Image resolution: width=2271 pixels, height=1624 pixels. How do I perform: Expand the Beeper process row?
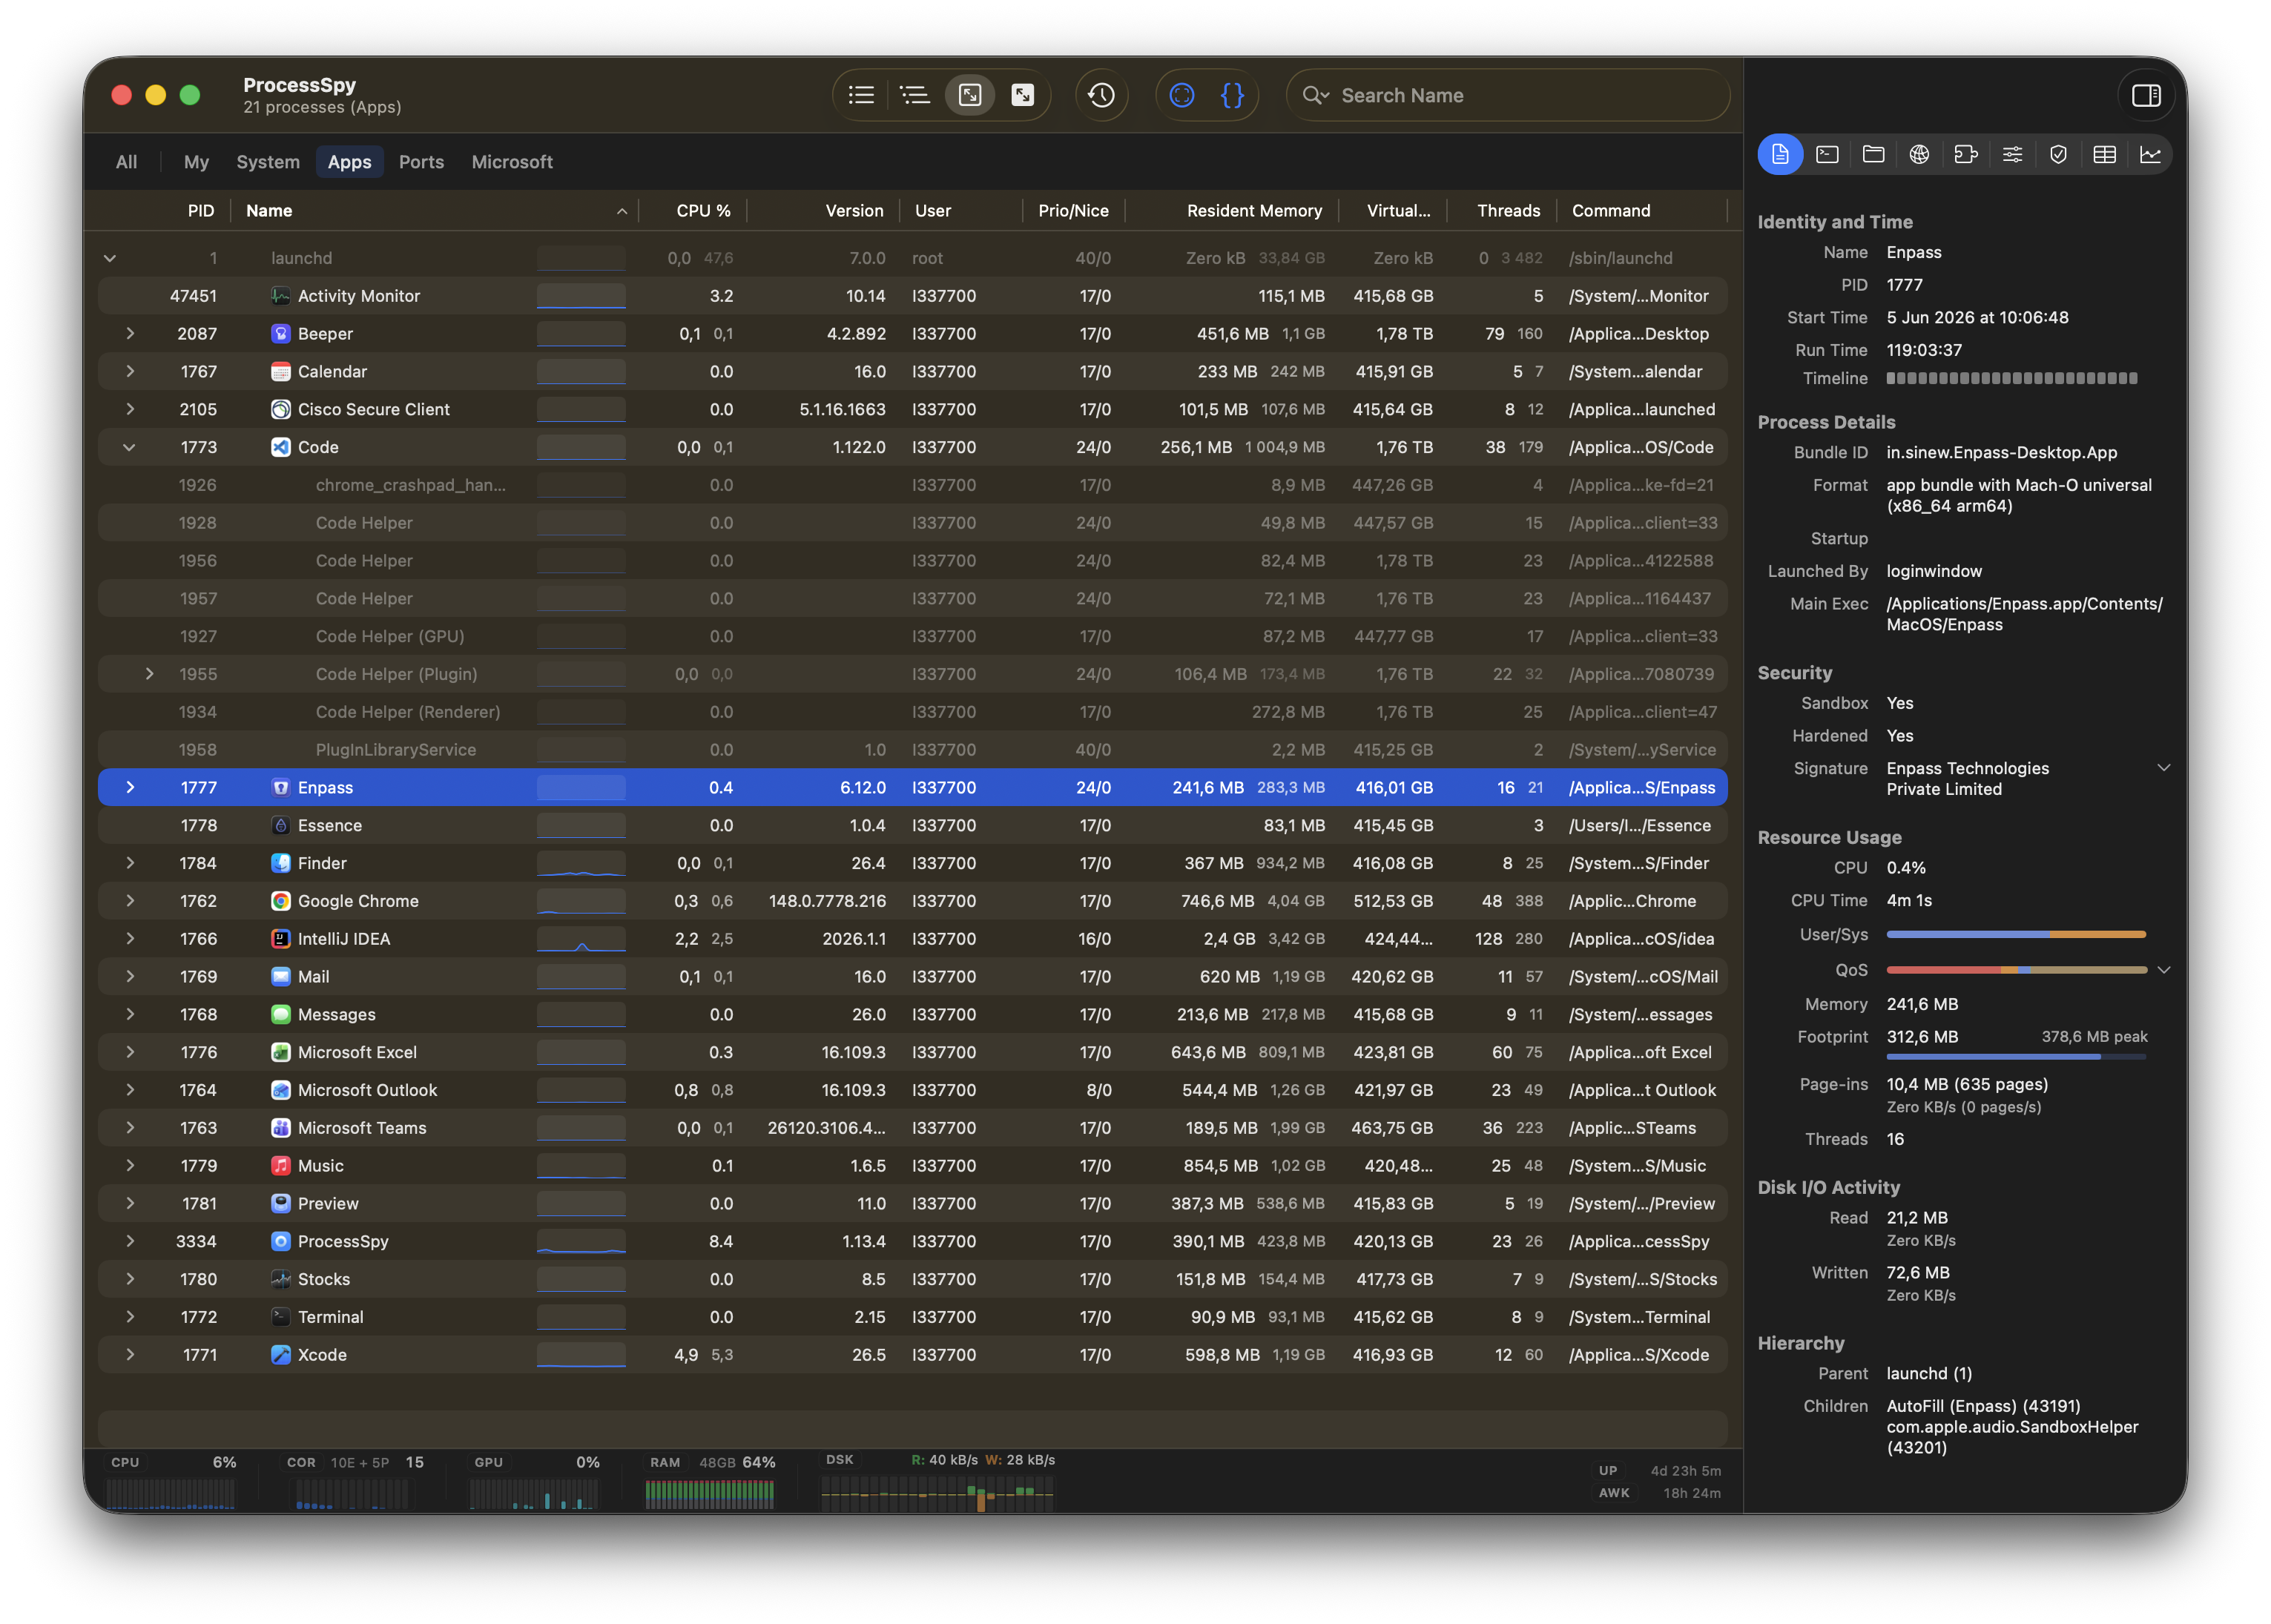pos(130,334)
